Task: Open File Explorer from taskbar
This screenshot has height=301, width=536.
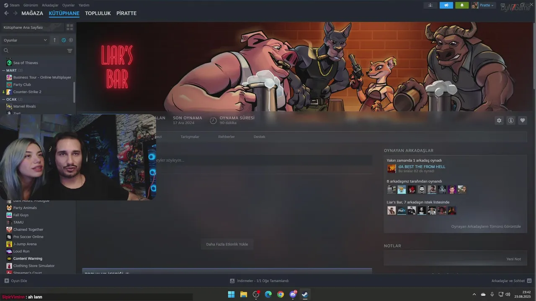Action: coord(243,294)
